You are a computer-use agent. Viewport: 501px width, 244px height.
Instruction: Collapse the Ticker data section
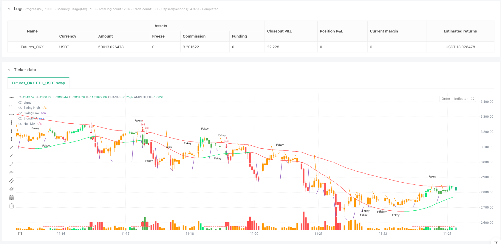point(9,70)
